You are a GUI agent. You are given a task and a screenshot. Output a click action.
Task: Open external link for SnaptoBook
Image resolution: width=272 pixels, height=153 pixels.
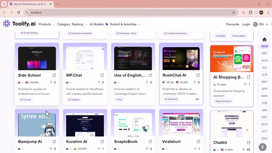150,142
